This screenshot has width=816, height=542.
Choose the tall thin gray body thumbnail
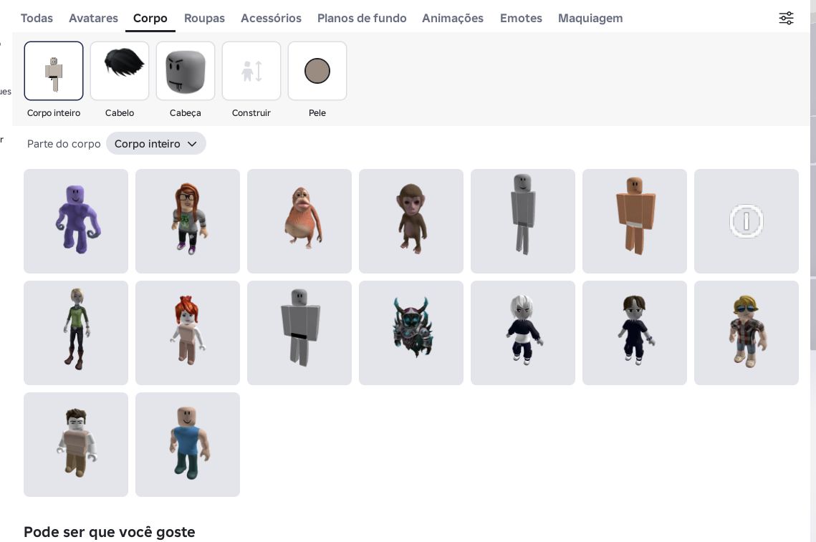pos(523,221)
